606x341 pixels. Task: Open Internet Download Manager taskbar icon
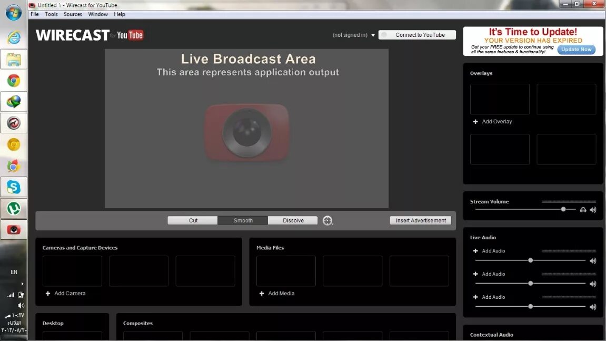(14, 102)
